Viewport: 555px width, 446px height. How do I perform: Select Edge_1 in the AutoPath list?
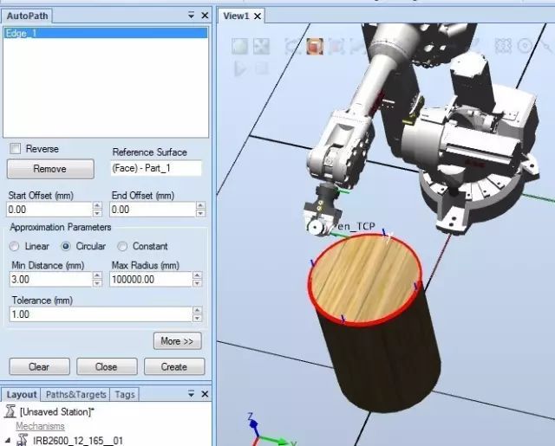coord(106,33)
